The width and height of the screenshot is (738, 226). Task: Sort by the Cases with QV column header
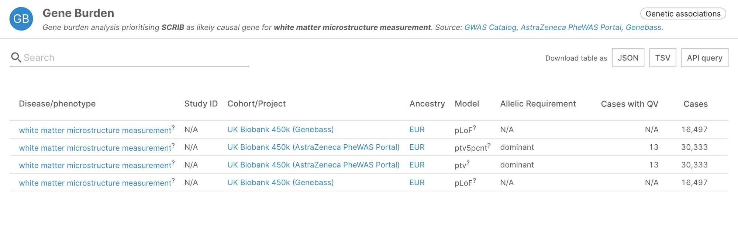coord(630,104)
